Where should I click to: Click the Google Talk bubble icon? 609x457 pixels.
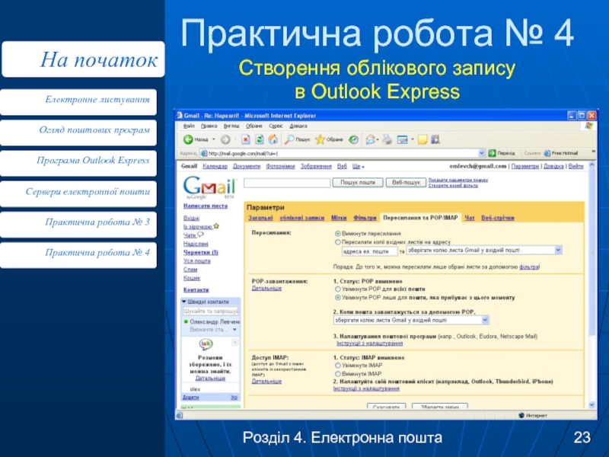click(x=206, y=344)
